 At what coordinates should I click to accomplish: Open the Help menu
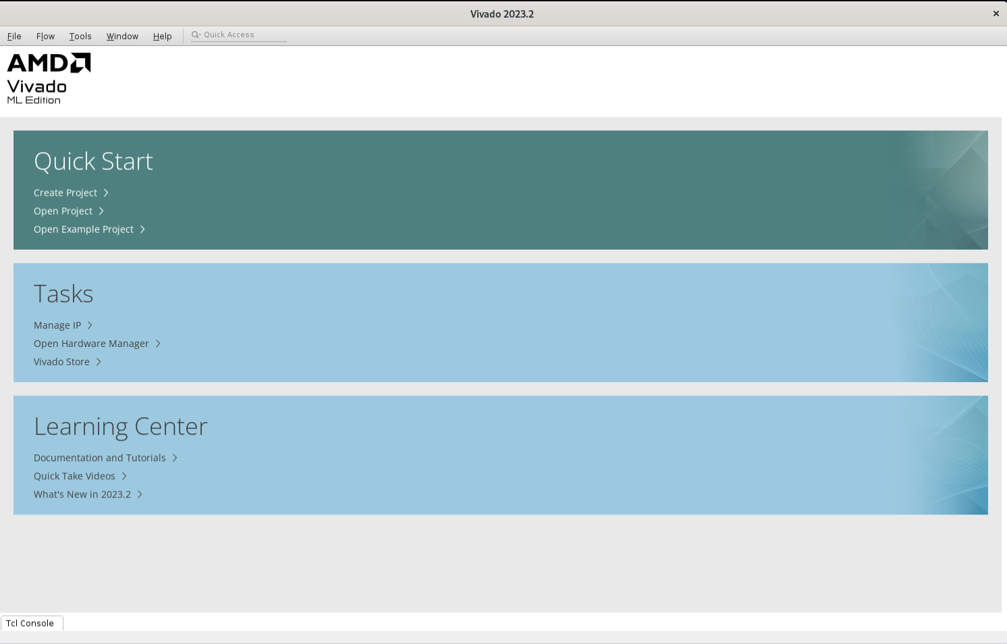[162, 36]
